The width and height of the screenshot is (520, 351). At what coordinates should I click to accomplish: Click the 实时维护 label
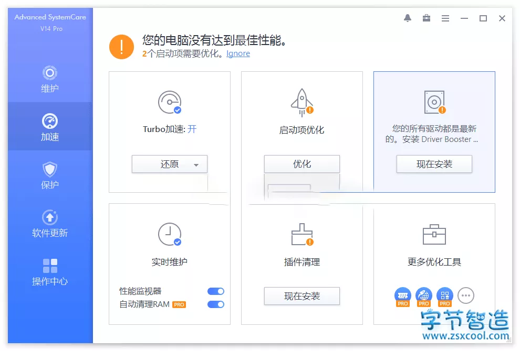[x=170, y=262]
